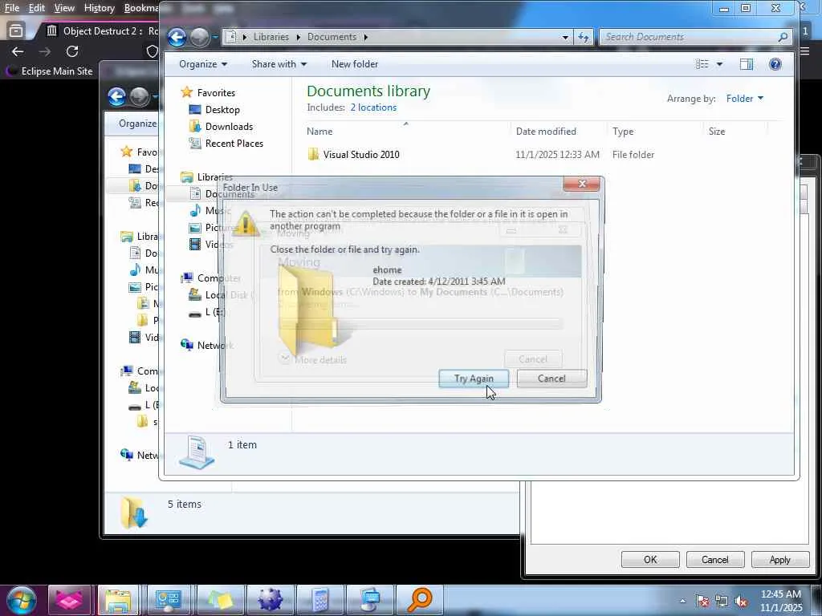Click the muted volume tray icon
Image resolution: width=822 pixels, height=616 pixels.
(741, 602)
